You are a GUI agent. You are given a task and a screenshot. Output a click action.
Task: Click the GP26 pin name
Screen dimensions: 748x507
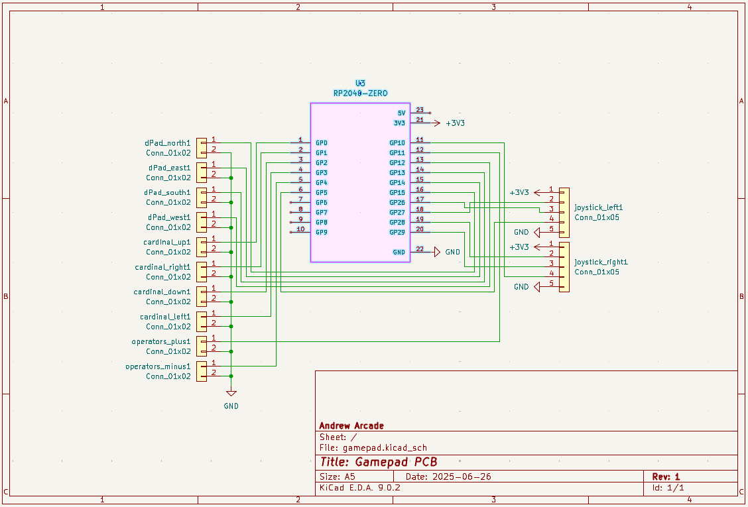(x=397, y=202)
